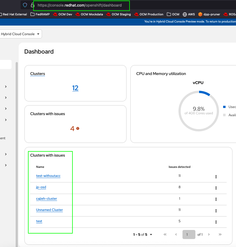236x247 pixels.
Task: Click the 9.8% utilization value
Action: pos(199,109)
